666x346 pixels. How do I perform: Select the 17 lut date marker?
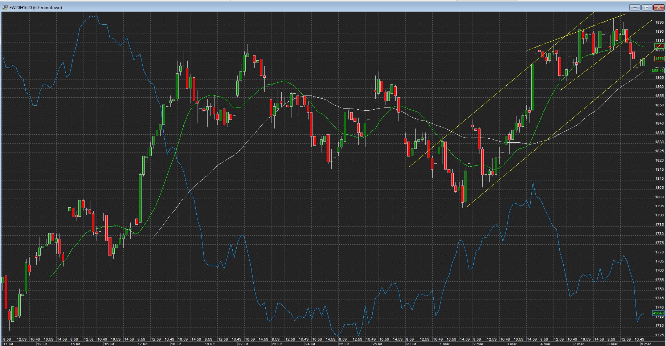click(143, 344)
